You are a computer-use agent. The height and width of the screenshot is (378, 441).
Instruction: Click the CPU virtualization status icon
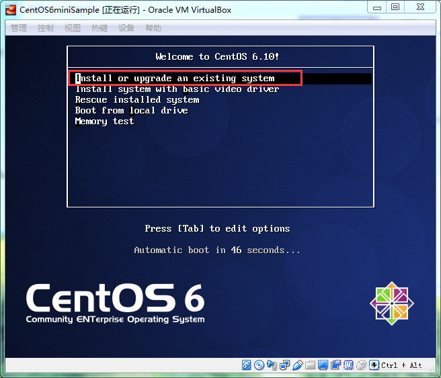(x=348, y=365)
